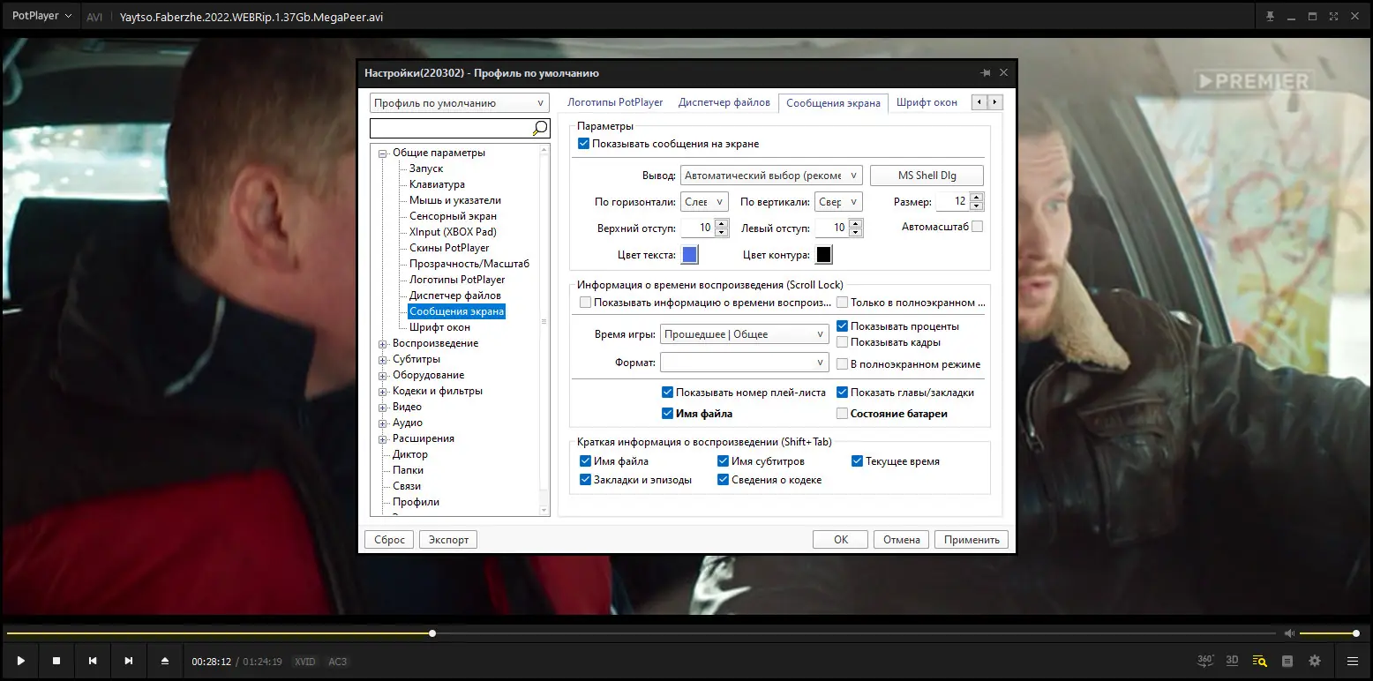This screenshot has width=1373, height=681.
Task: Show the playlist panel icon
Action: point(1287,661)
